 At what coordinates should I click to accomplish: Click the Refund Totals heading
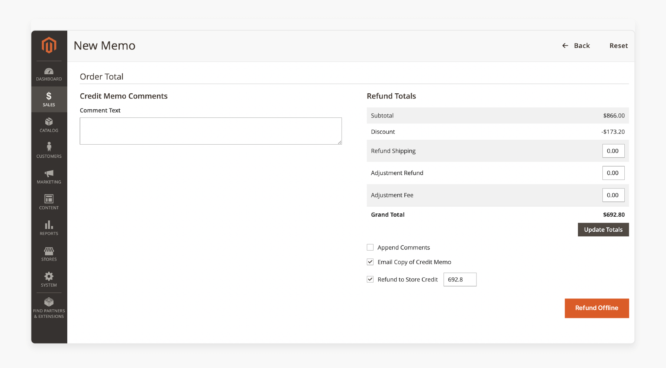click(x=391, y=96)
